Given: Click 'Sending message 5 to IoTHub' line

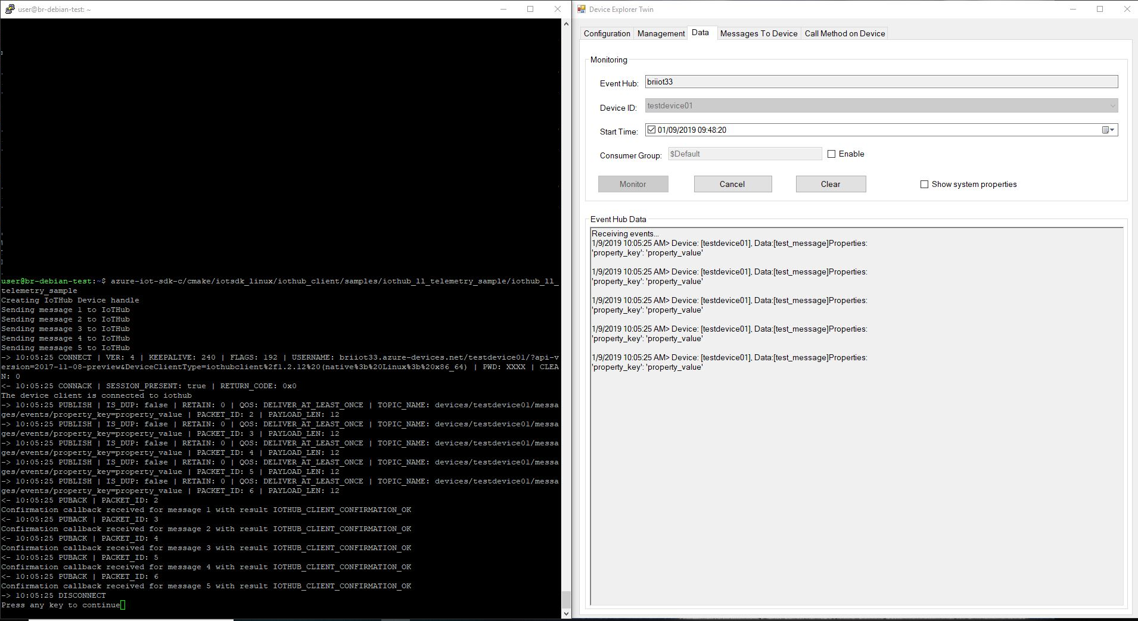Looking at the screenshot, I should [x=66, y=348].
